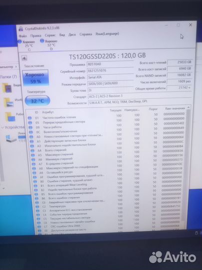Screen dimensions: 202x270
Task: Open the Сервис menu
Action: [50, 35]
